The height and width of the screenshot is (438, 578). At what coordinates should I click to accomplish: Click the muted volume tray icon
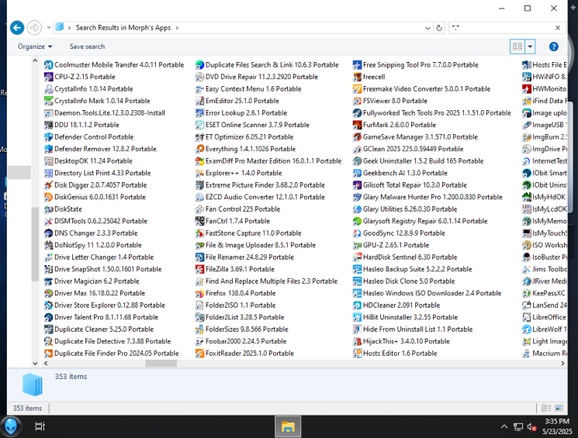[531, 427]
